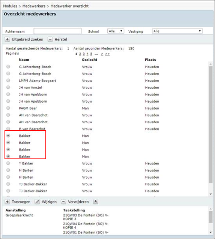Click the employee list scroll-up arrow
The height and width of the screenshot is (239, 215).
pos(211,64)
